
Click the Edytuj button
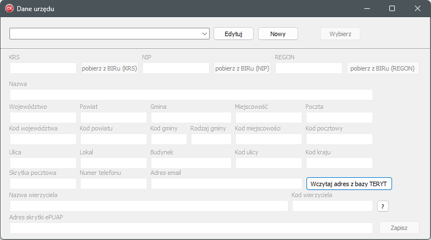[x=234, y=34]
